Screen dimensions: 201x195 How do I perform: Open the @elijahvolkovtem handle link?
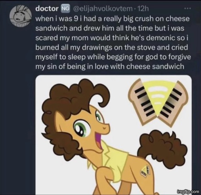[x=102, y=9]
